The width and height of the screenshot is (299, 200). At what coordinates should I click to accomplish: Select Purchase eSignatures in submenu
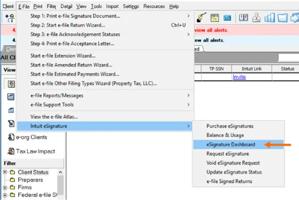238,126
